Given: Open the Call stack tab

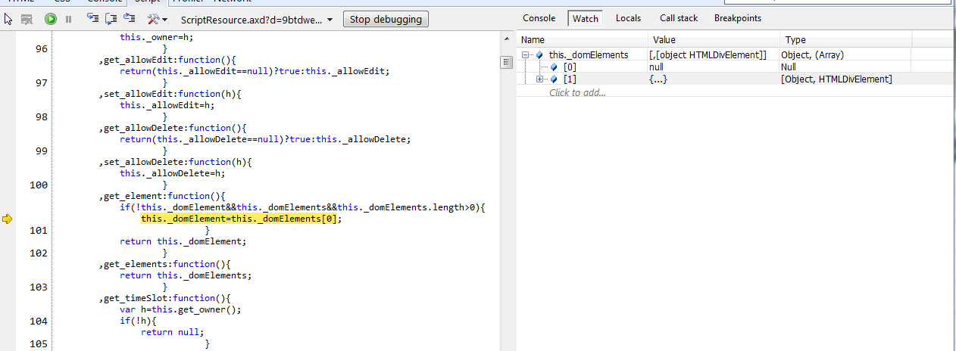Looking at the screenshot, I should tap(679, 18).
